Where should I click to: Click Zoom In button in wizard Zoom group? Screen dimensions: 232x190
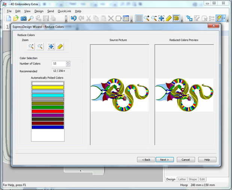(x=31, y=47)
